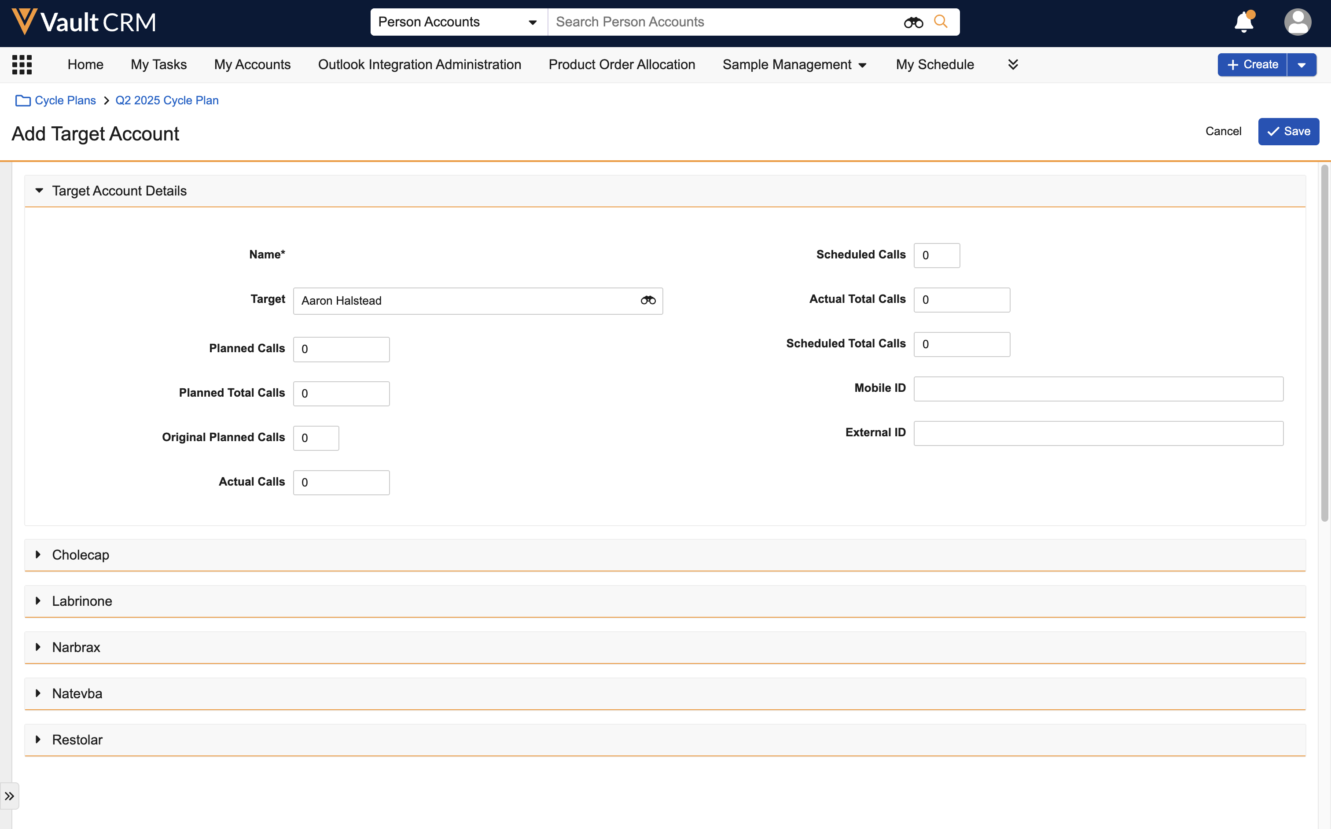
Task: Click the vertical page scrollbar
Action: pyautogui.click(x=1324, y=343)
